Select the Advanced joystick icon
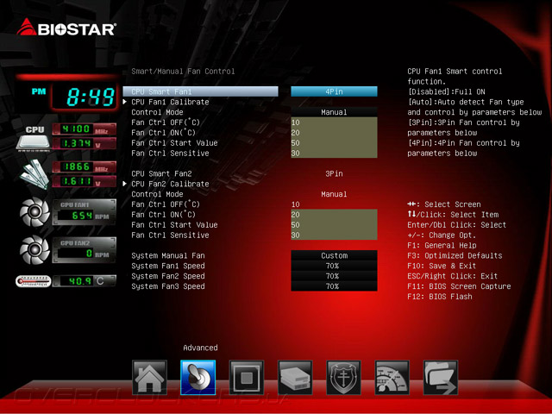The height and width of the screenshot is (414, 552). (x=198, y=378)
